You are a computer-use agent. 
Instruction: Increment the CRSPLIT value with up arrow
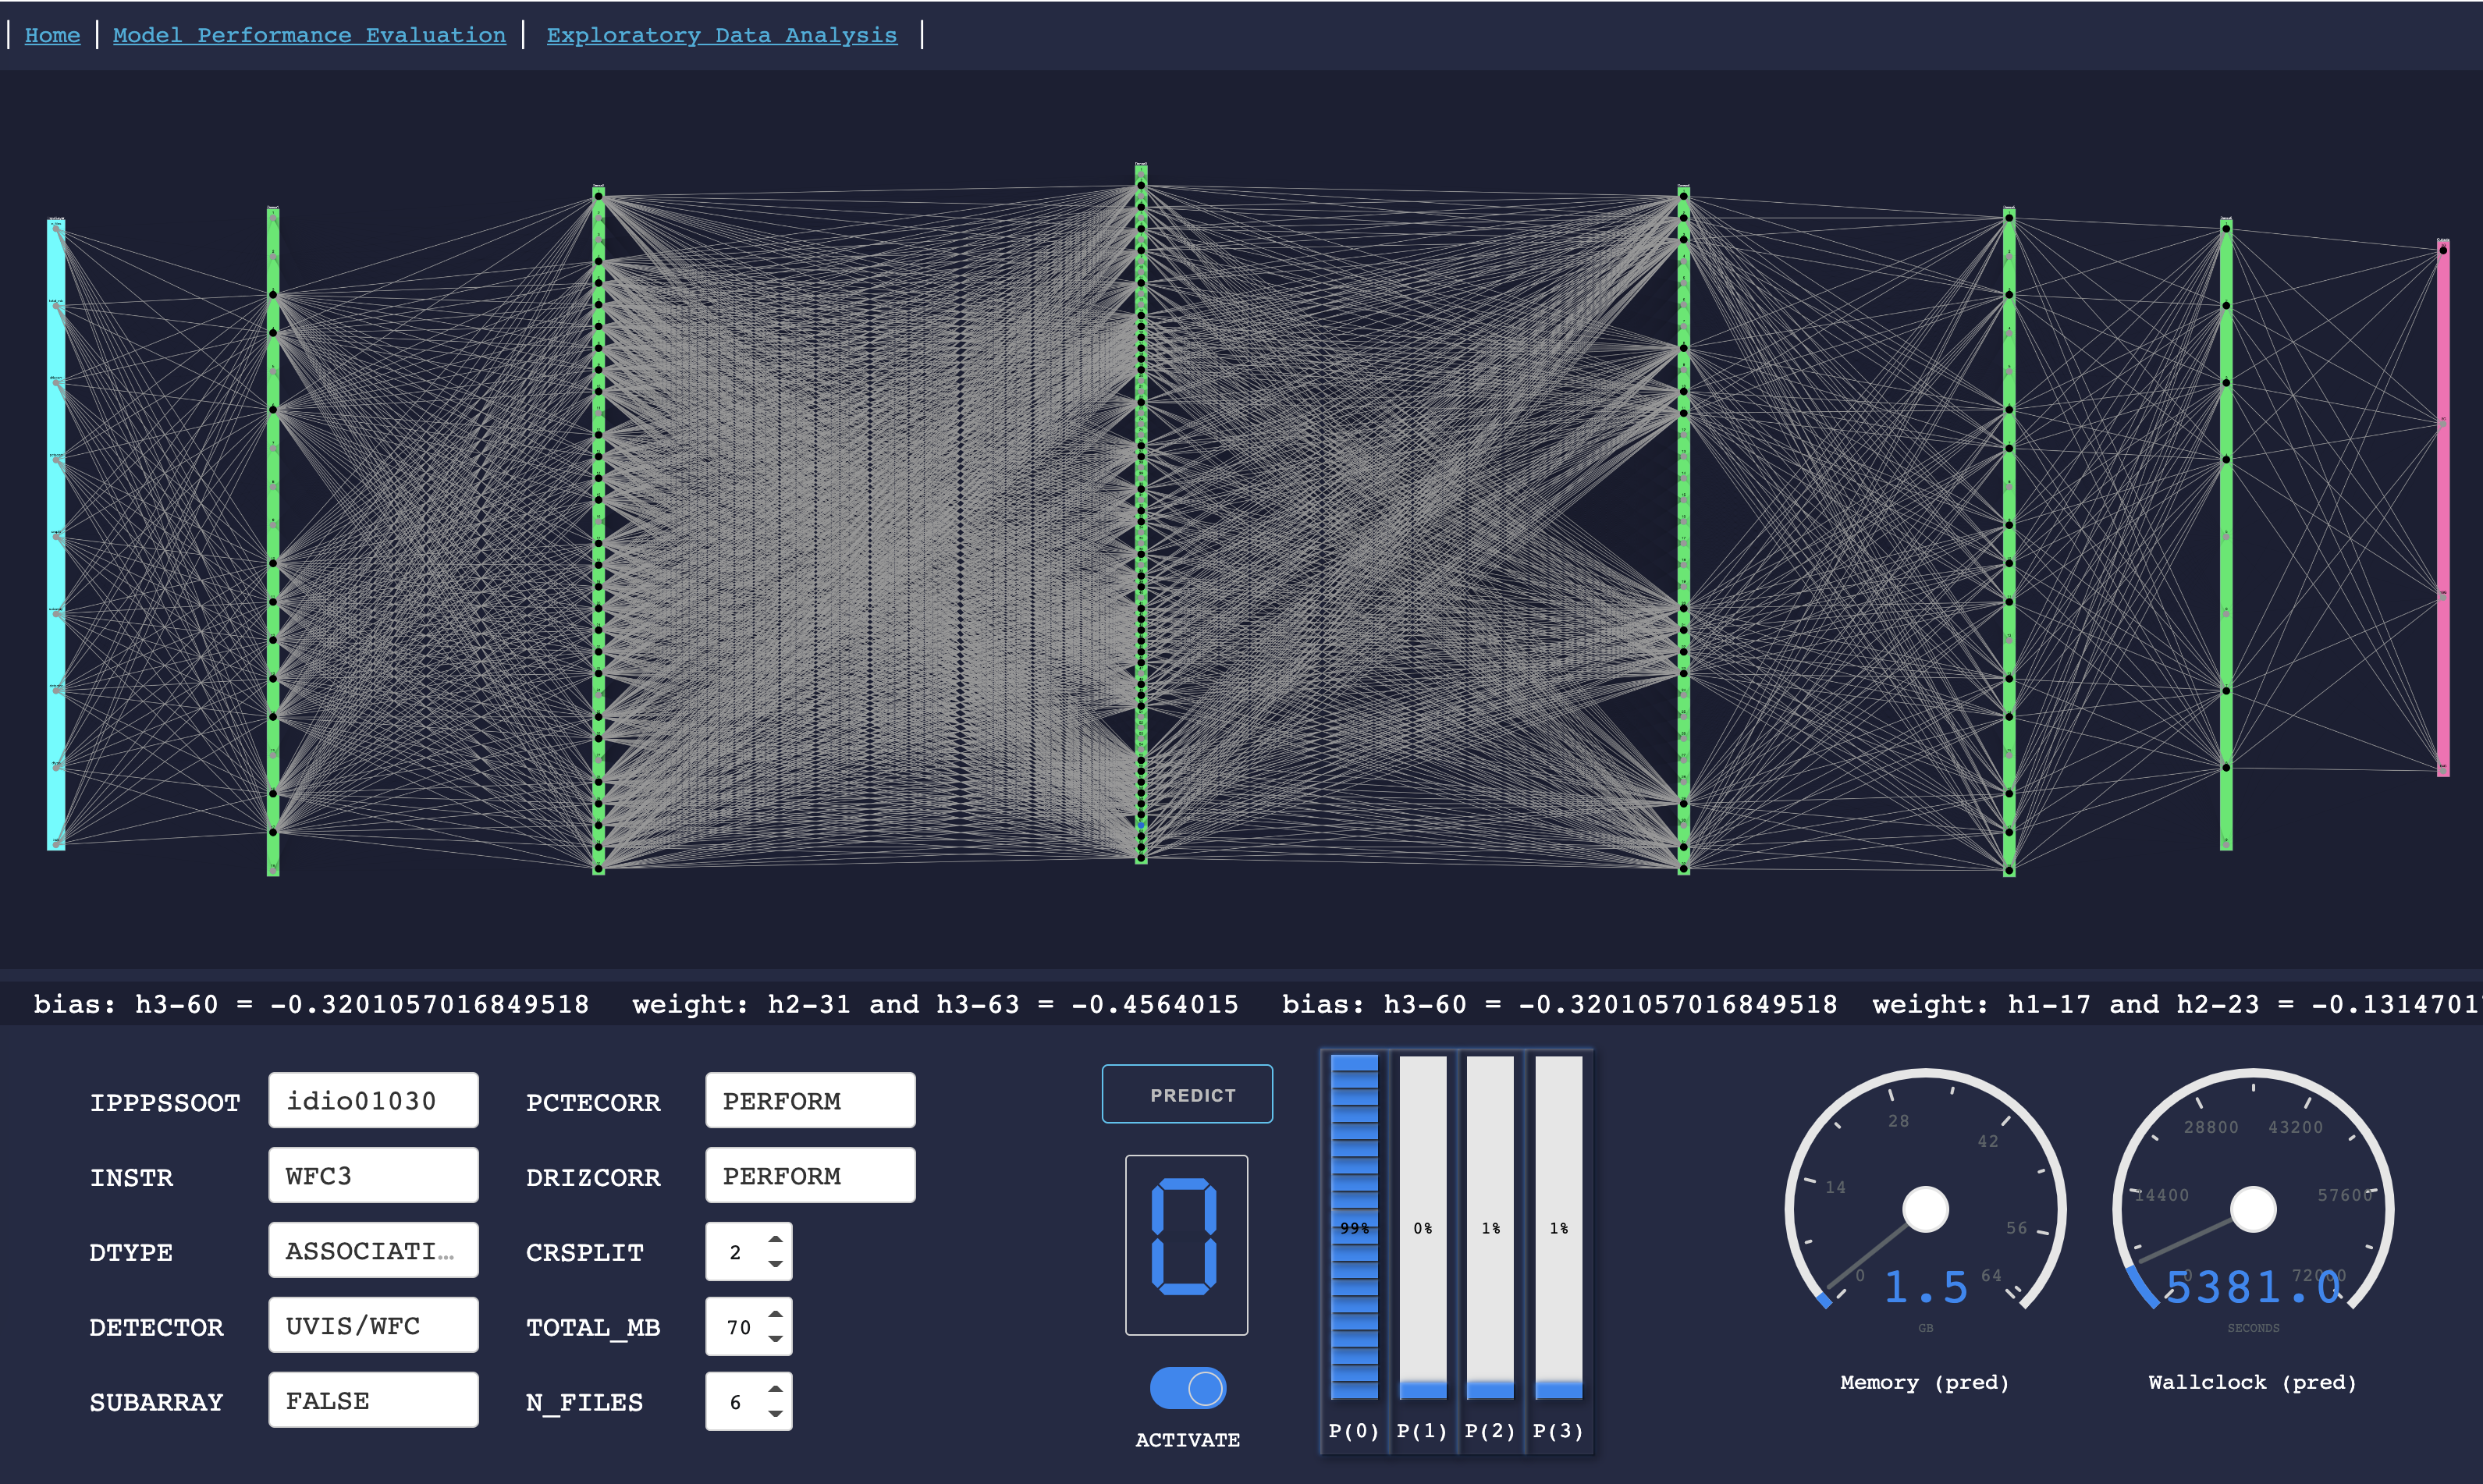(x=777, y=1240)
